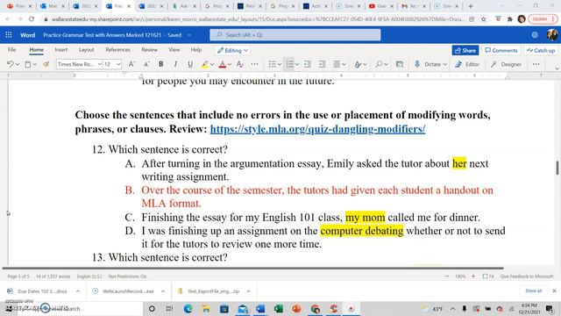Open the Styles gallery icon

click(358, 64)
